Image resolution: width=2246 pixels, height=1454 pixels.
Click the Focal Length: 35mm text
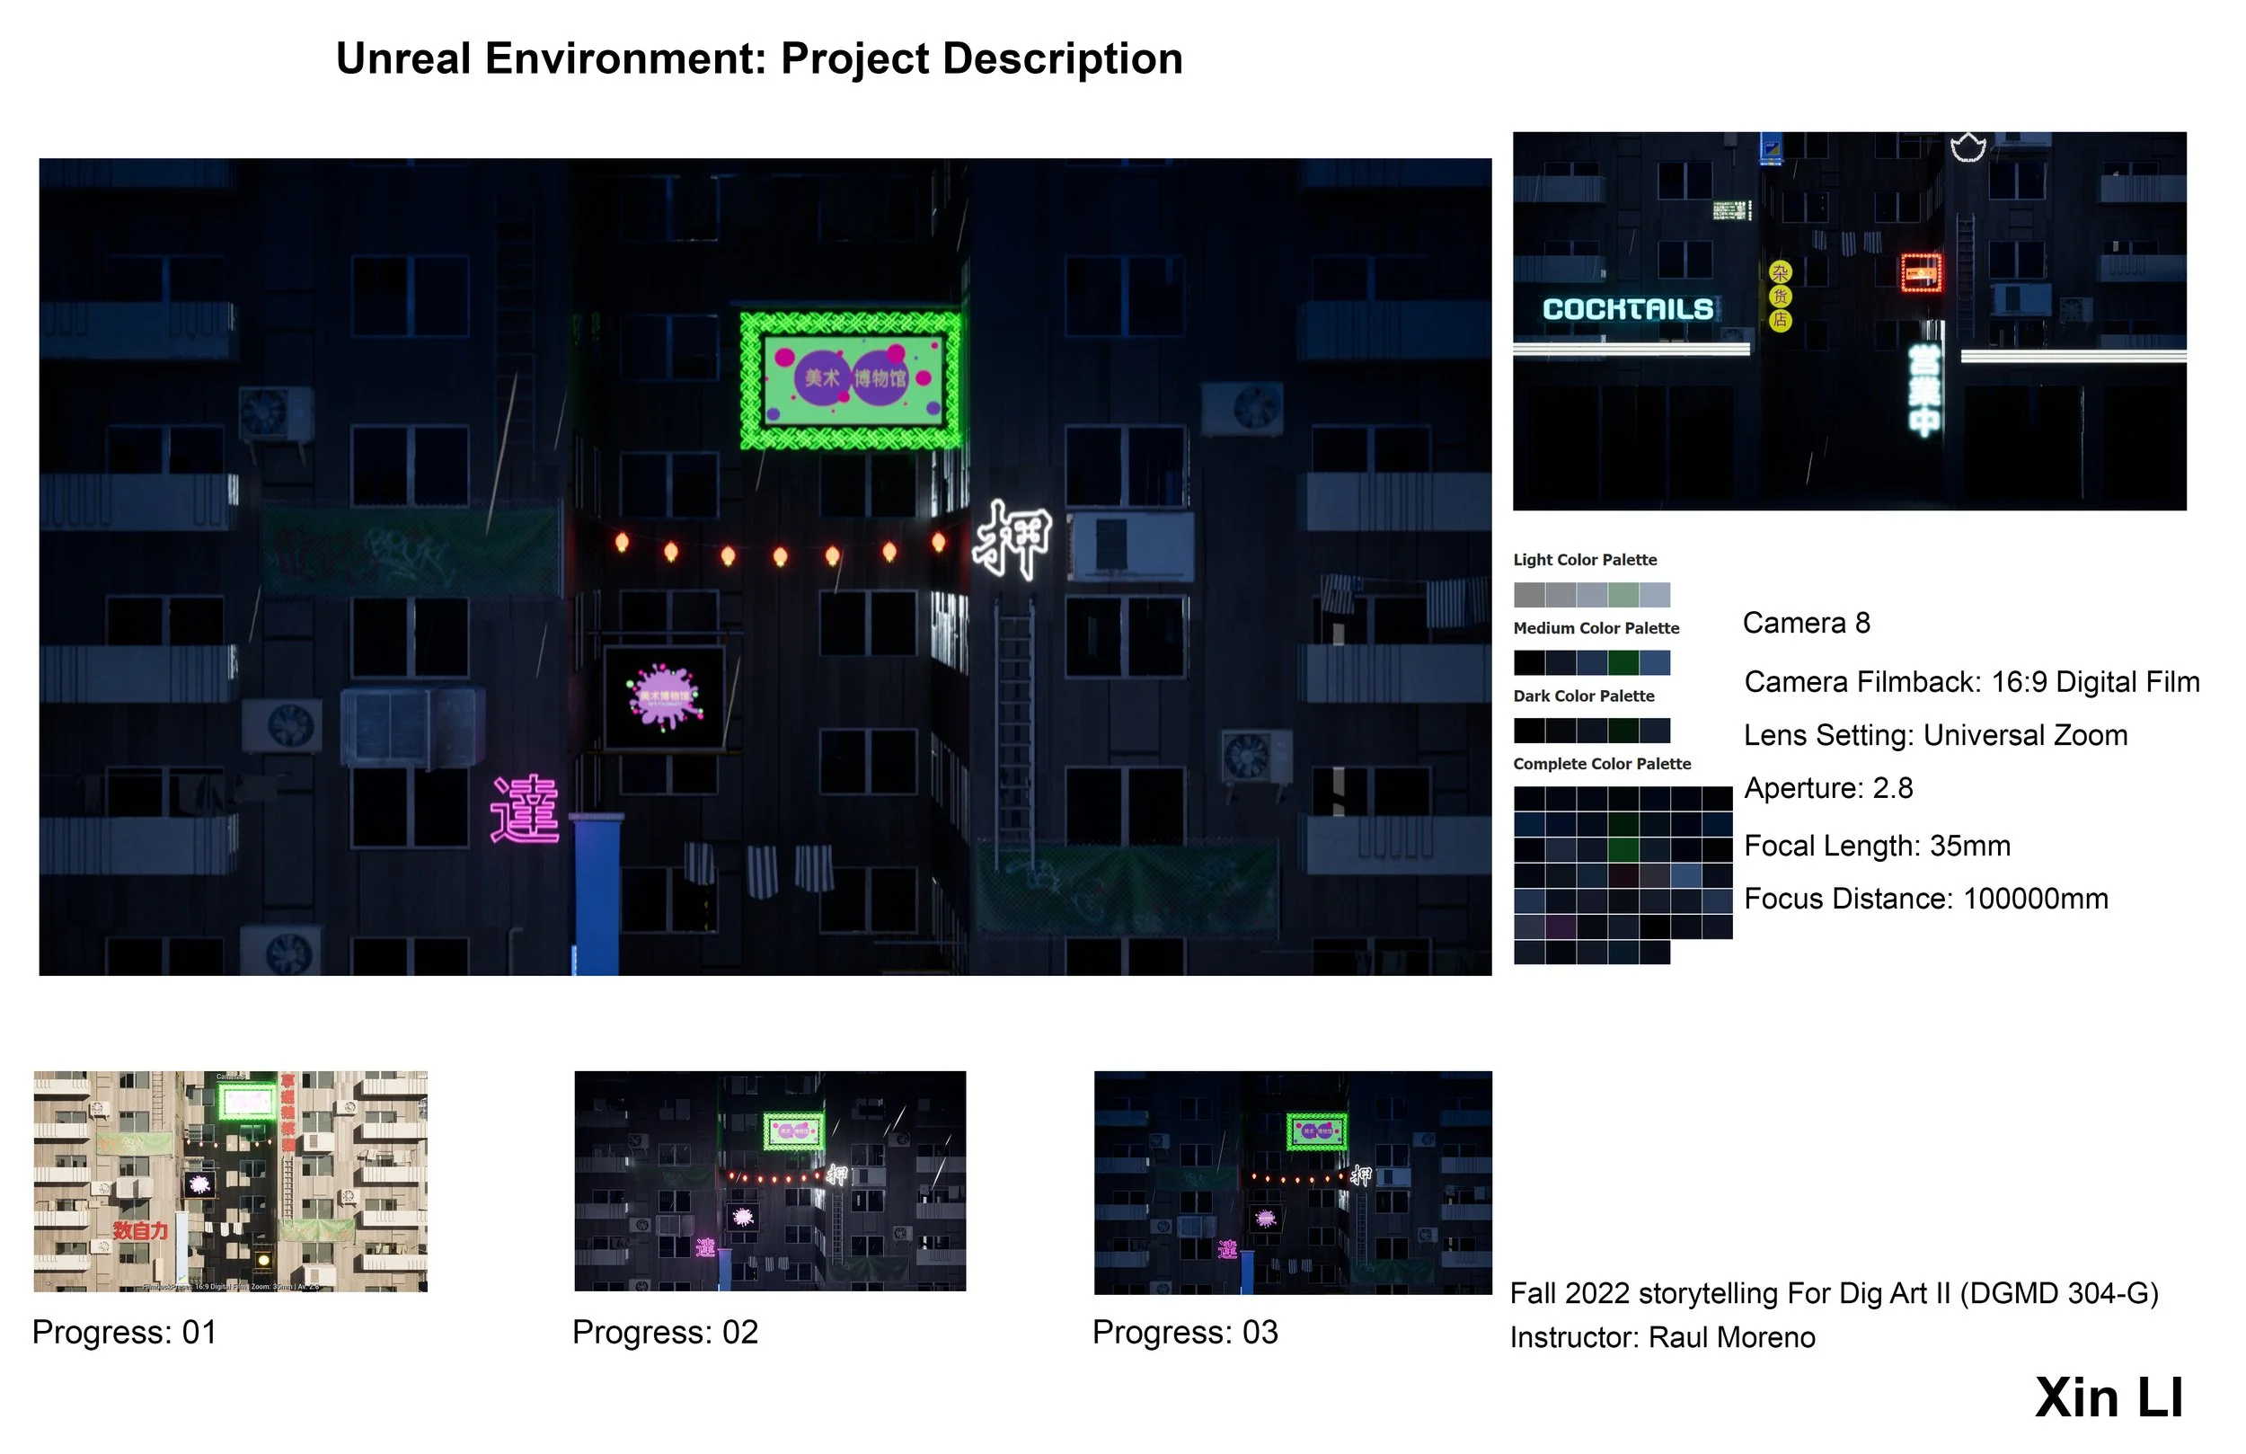(1876, 845)
